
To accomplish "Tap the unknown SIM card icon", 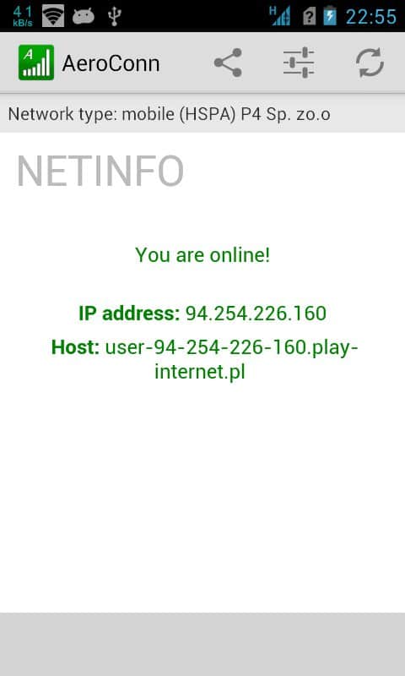I will [x=309, y=17].
